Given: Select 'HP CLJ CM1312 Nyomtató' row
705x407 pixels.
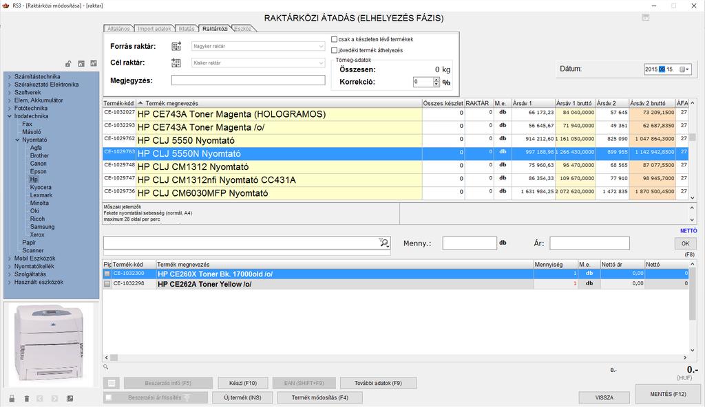Looking at the screenshot, I should click(396, 166).
